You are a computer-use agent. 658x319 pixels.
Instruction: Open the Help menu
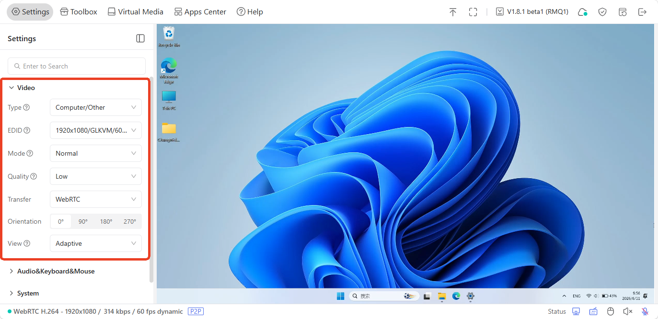coord(250,12)
